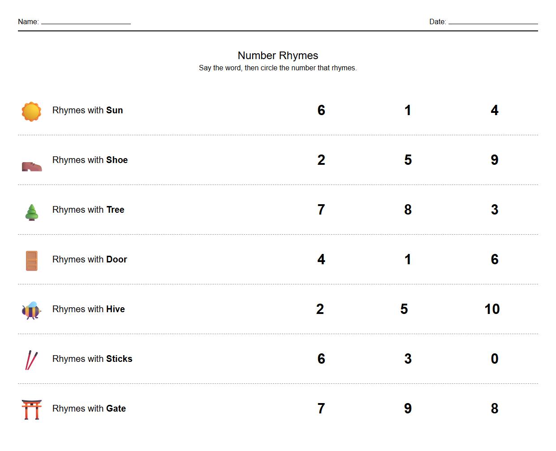This screenshot has height=451, width=556.
Task: Click the Number Rhymes title
Action: pos(278,56)
